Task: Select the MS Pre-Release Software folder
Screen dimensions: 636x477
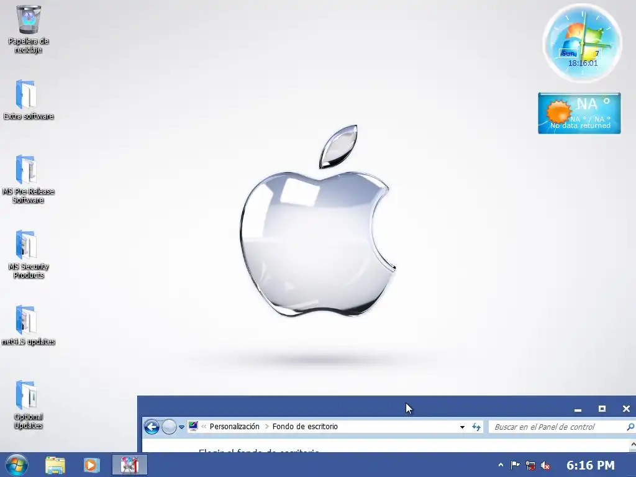Action: coord(28,179)
